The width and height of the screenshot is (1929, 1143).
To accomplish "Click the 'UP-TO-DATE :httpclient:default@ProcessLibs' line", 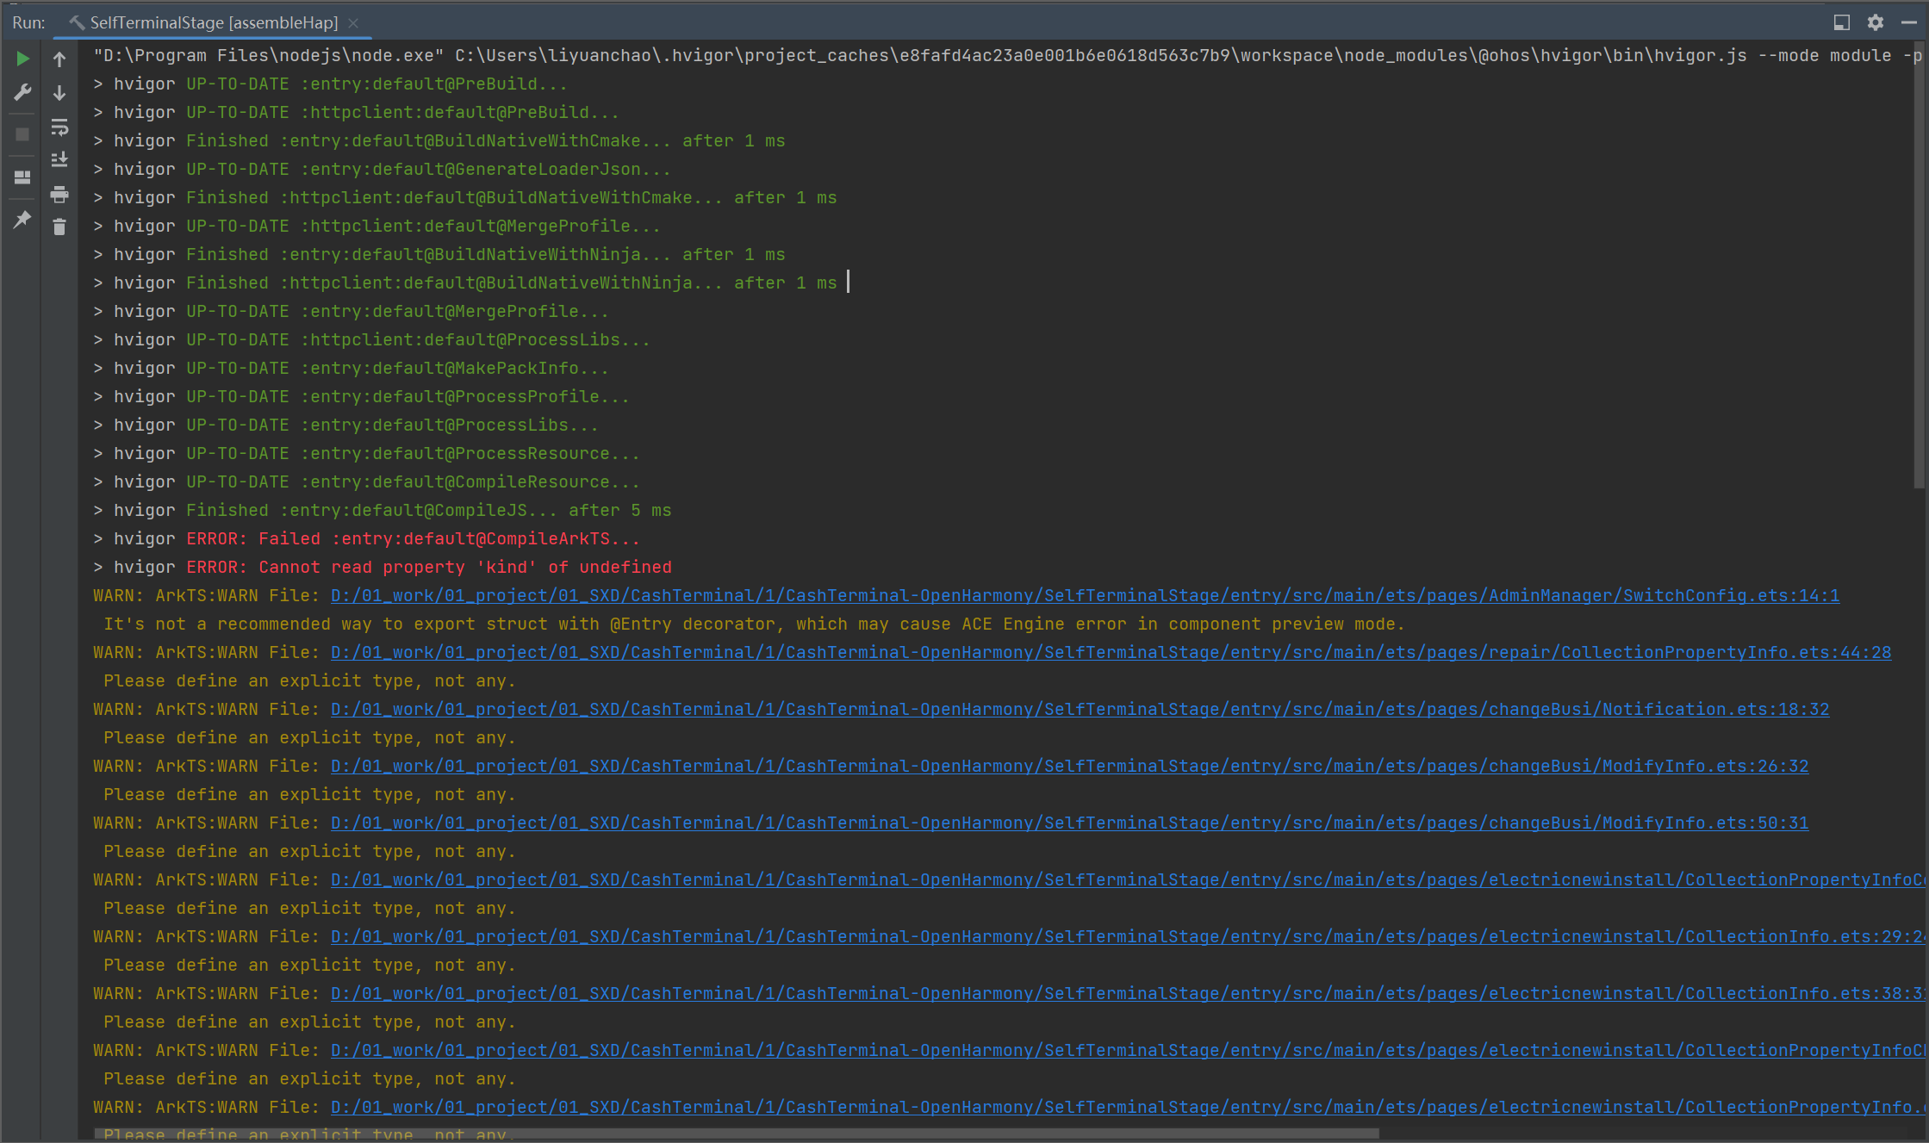I will 371,340.
